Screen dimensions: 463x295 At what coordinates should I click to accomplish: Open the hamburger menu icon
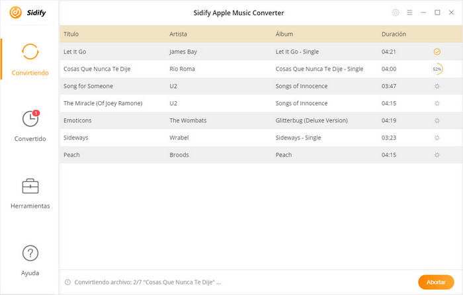click(409, 13)
